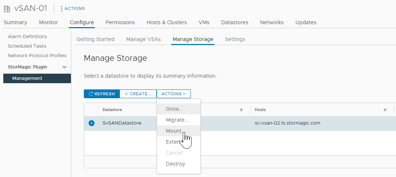Open the Settings sub-tab
396x177 pixels.
pos(235,39)
